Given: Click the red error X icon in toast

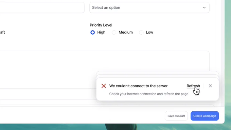Looking at the screenshot, I should point(104,86).
